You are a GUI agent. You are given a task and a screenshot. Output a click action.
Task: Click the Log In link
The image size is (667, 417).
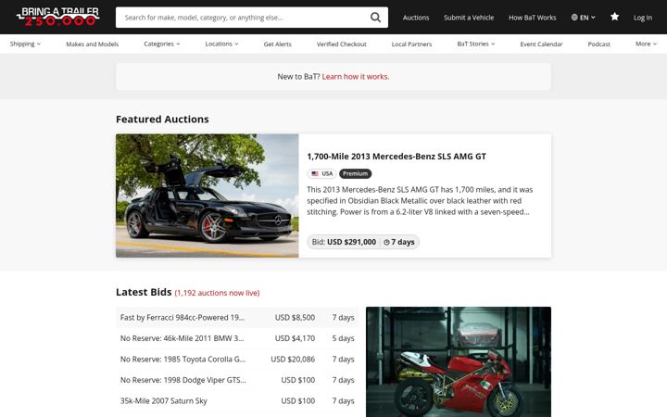642,18
